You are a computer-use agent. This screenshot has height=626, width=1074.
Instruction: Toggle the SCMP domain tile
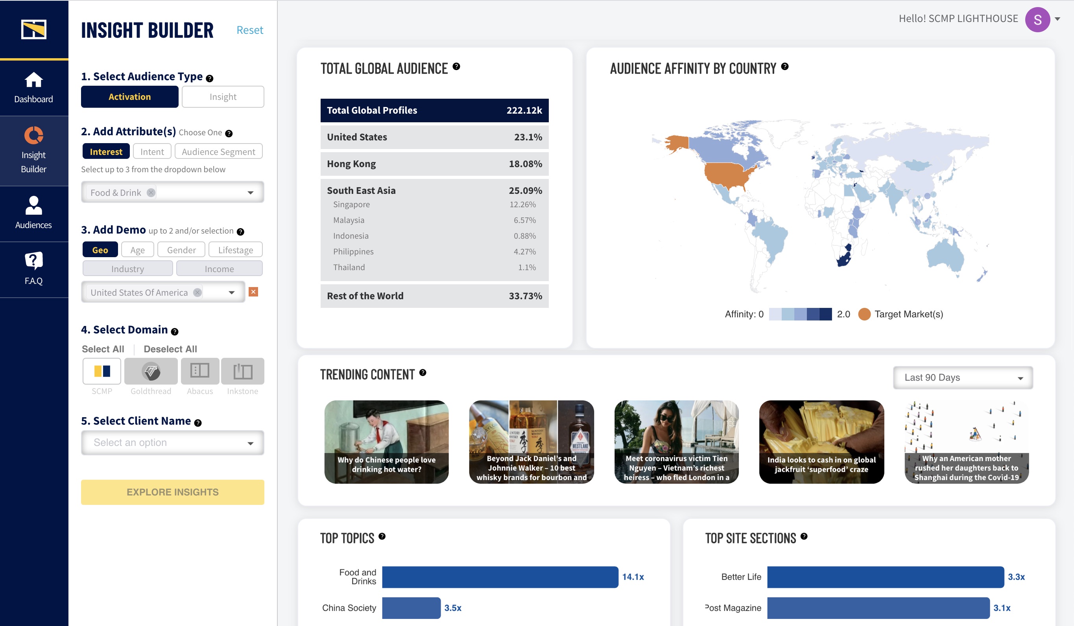(x=102, y=371)
